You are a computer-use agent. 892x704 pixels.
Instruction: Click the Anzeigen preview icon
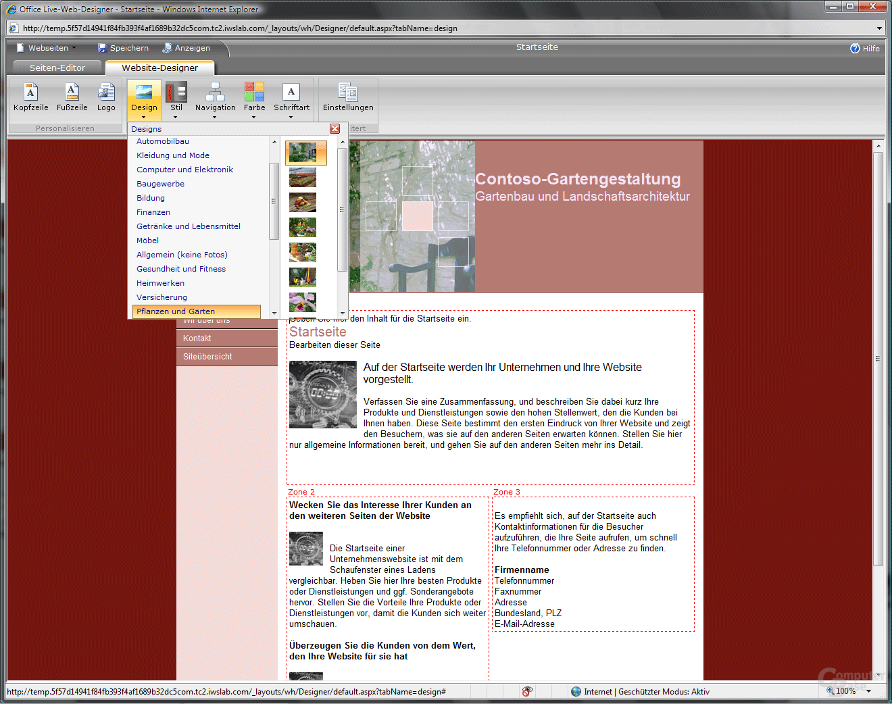coord(167,48)
